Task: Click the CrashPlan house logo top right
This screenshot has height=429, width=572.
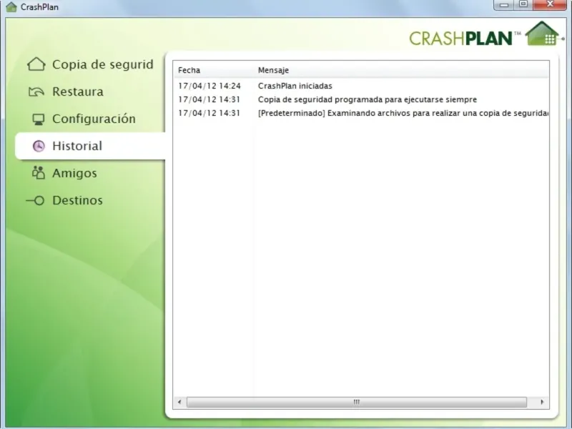Action: click(543, 34)
